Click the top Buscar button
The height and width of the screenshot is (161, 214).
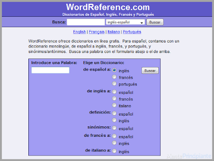pos(155,22)
